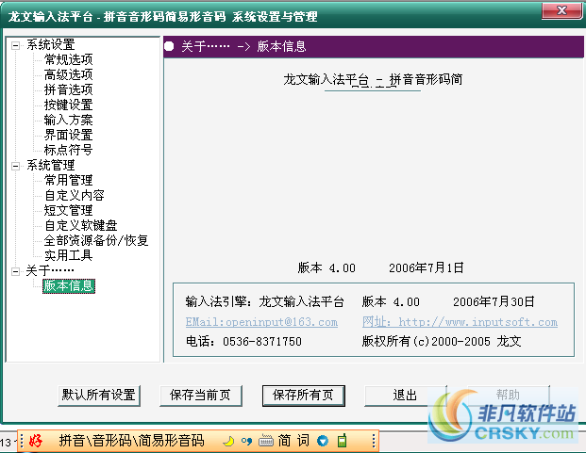The image size is (586, 453).
Task: Open the 高级选项 page
Action: (x=68, y=74)
